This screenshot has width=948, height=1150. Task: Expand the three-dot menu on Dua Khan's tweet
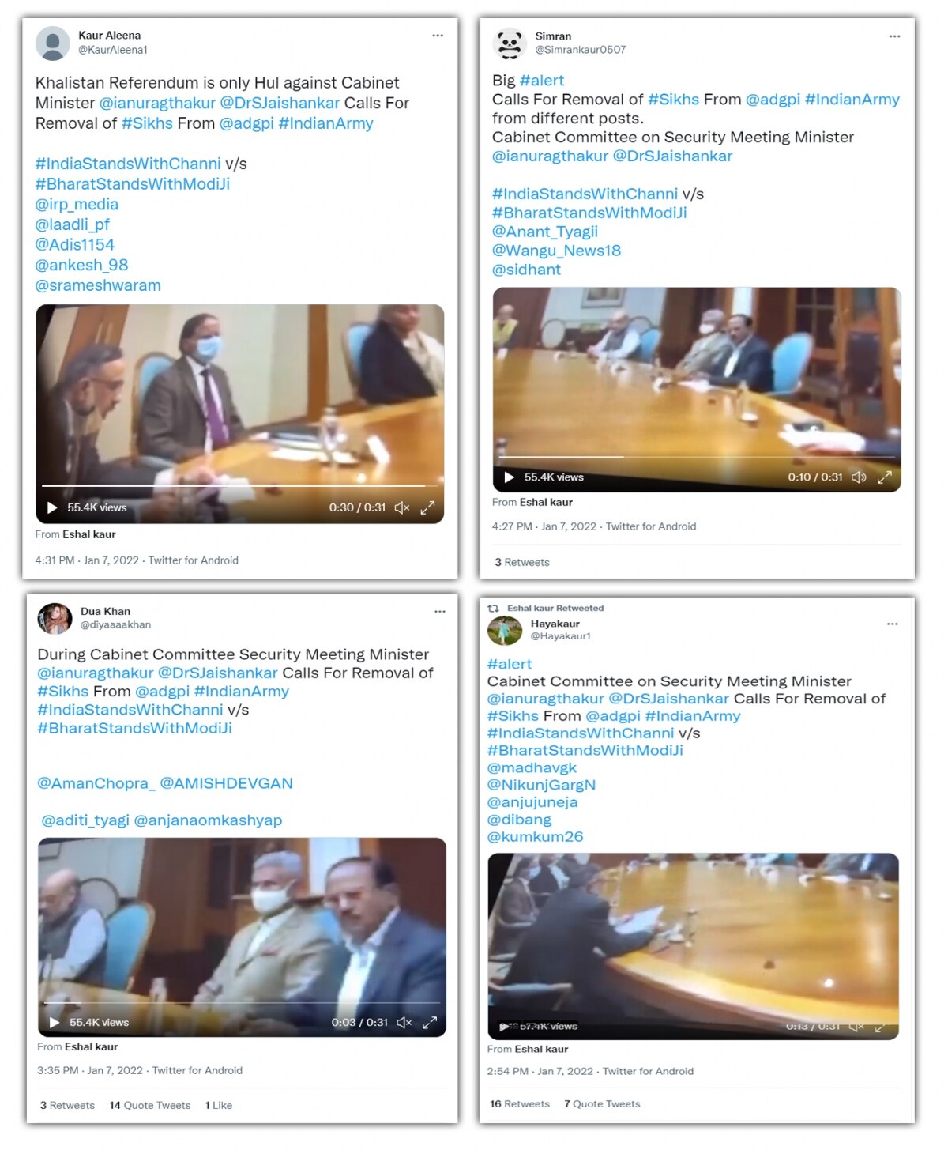[x=440, y=612]
